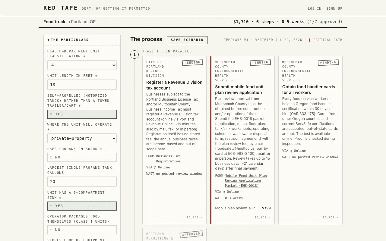Image resolution: width=386 pixels, height=241 pixels.
Task: Select 'Submit mobile food unit plan review application' heading
Action: click(x=239, y=90)
